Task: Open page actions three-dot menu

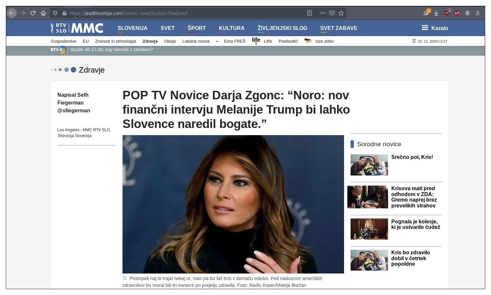Action: point(323,13)
